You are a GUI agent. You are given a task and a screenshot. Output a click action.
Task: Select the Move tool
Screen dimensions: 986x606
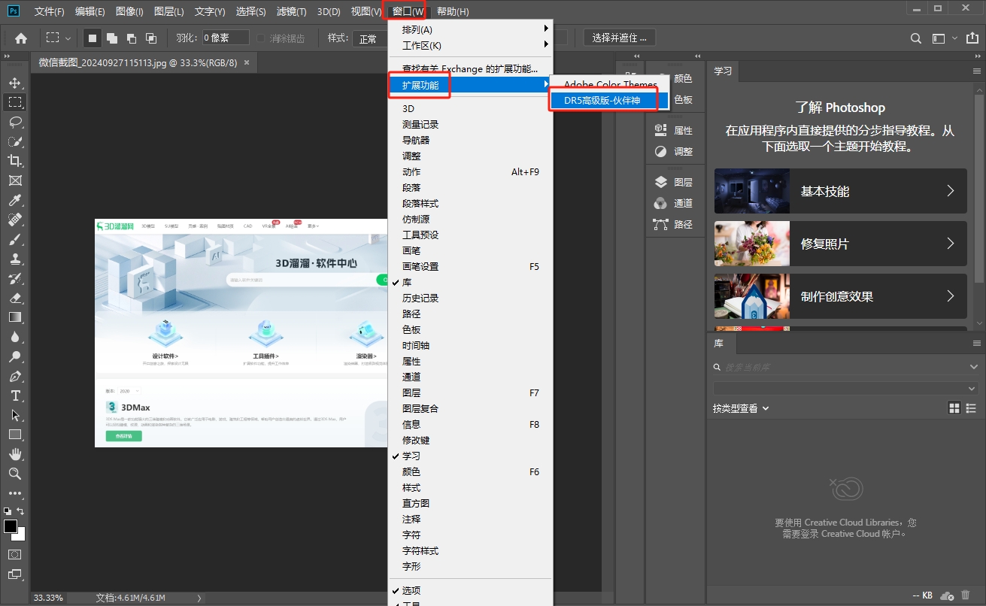click(x=15, y=83)
